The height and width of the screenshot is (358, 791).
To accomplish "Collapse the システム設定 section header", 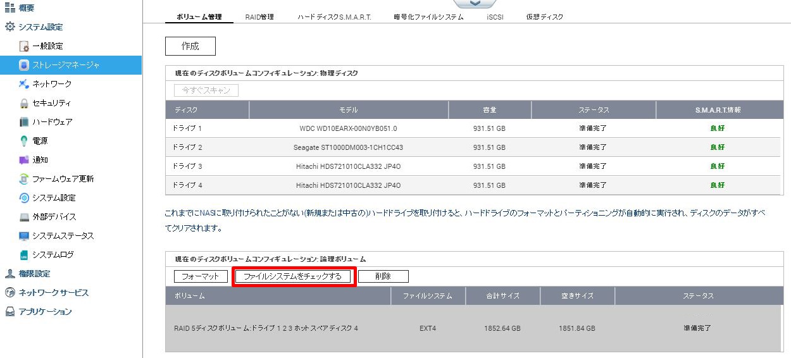I will point(40,27).
